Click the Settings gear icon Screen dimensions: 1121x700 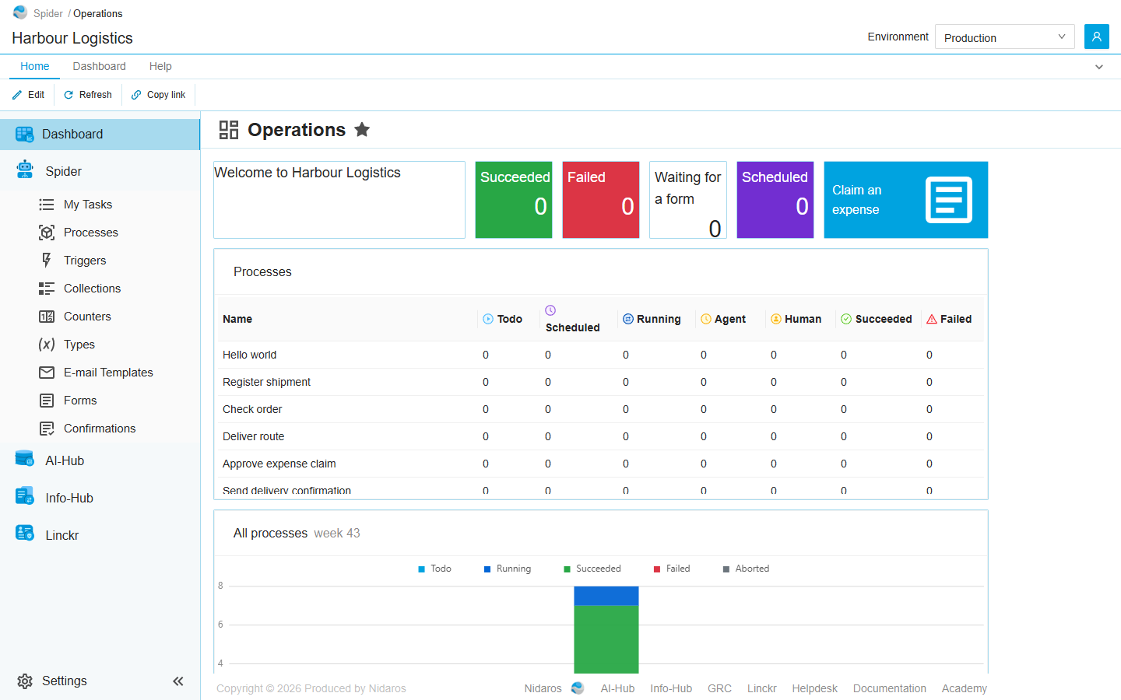point(25,681)
